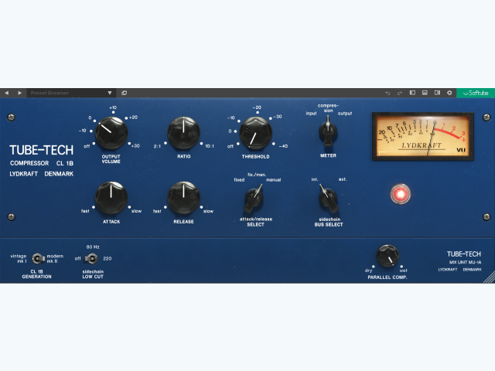Image resolution: width=495 pixels, height=371 pixels.
Task: Click the Attack knob
Action: tap(111, 198)
